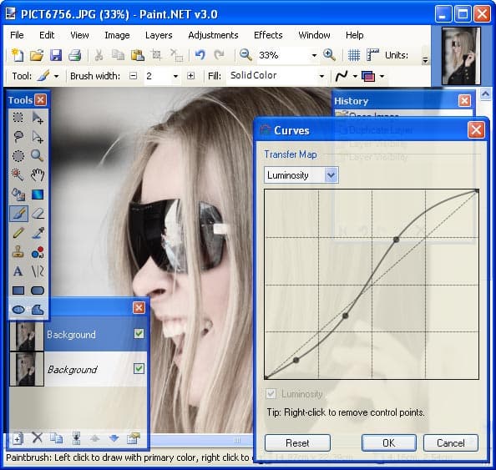Select the Rectangle Select tool
The image size is (496, 470).
18,118
